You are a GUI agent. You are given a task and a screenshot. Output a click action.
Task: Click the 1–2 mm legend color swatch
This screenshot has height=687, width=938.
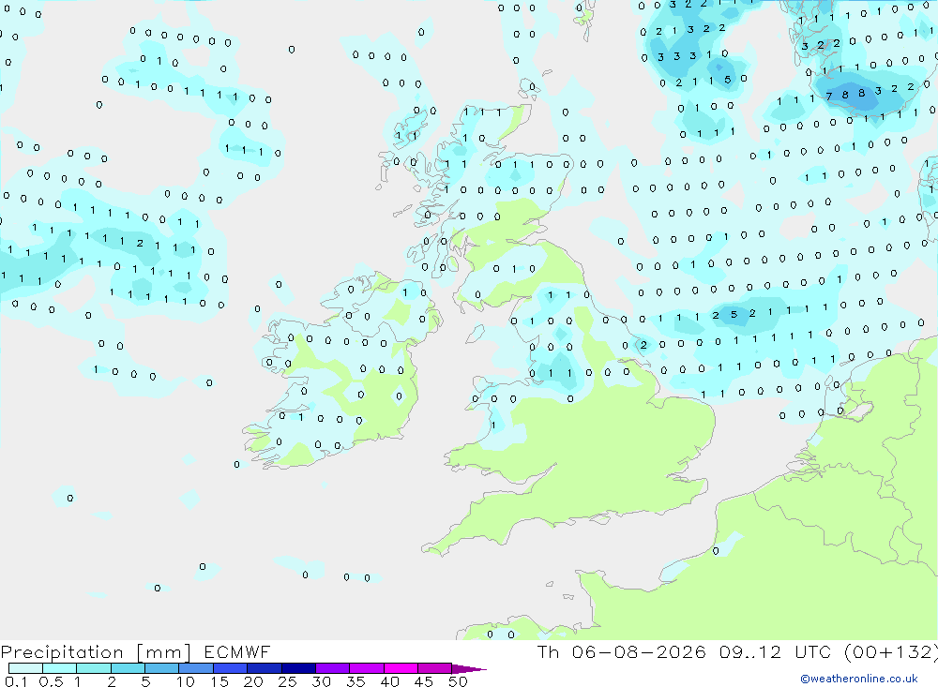93,668
